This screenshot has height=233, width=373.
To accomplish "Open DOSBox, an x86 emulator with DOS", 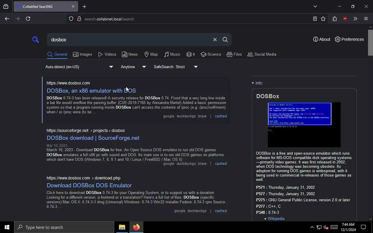I will tap(91, 91).
